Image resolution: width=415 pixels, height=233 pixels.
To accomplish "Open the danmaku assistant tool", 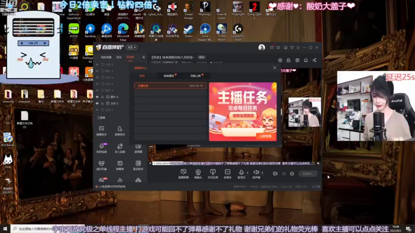I will pos(101,131).
